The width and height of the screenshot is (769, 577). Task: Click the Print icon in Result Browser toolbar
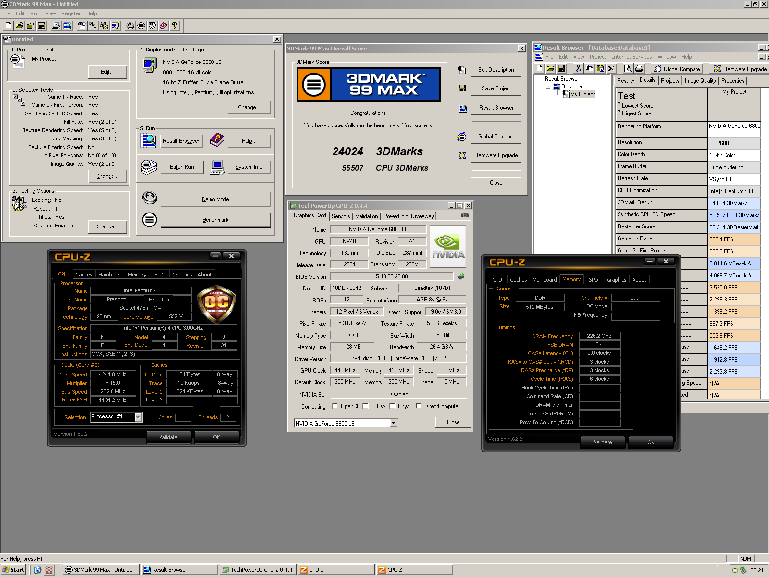click(639, 68)
